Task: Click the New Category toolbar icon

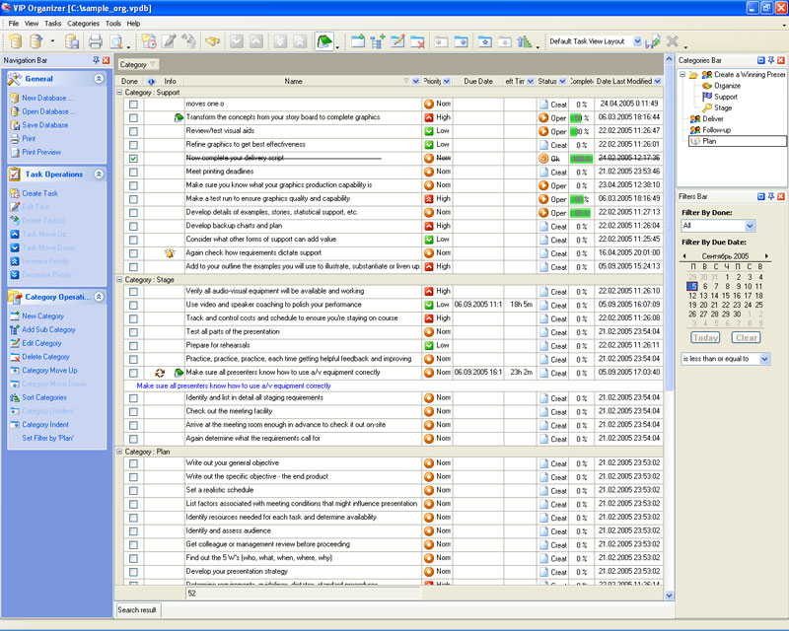Action: pyautogui.click(x=358, y=41)
